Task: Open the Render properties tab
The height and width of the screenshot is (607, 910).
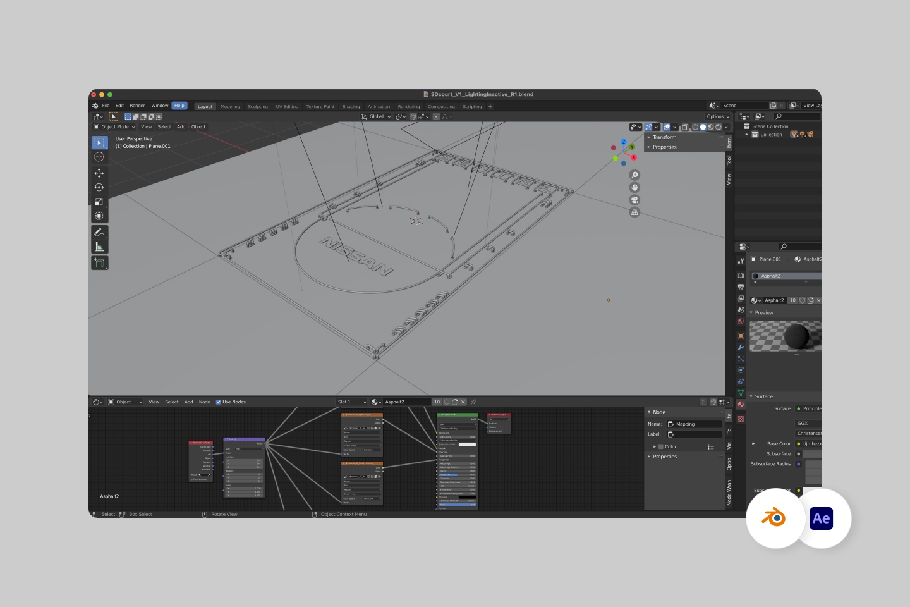Action: tap(741, 276)
